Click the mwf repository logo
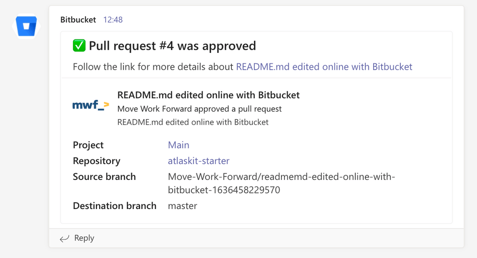This screenshot has width=477, height=258. [x=90, y=105]
